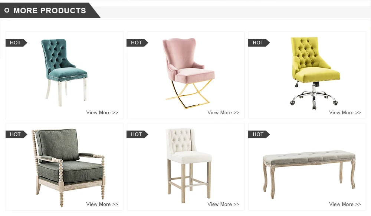This screenshot has height=216, width=371.
Task: Click View More under white bar stool
Action: pyautogui.click(x=223, y=204)
